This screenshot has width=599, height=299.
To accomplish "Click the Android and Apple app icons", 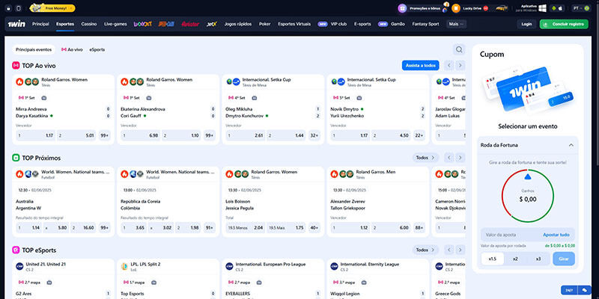I will pyautogui.click(x=557, y=8).
